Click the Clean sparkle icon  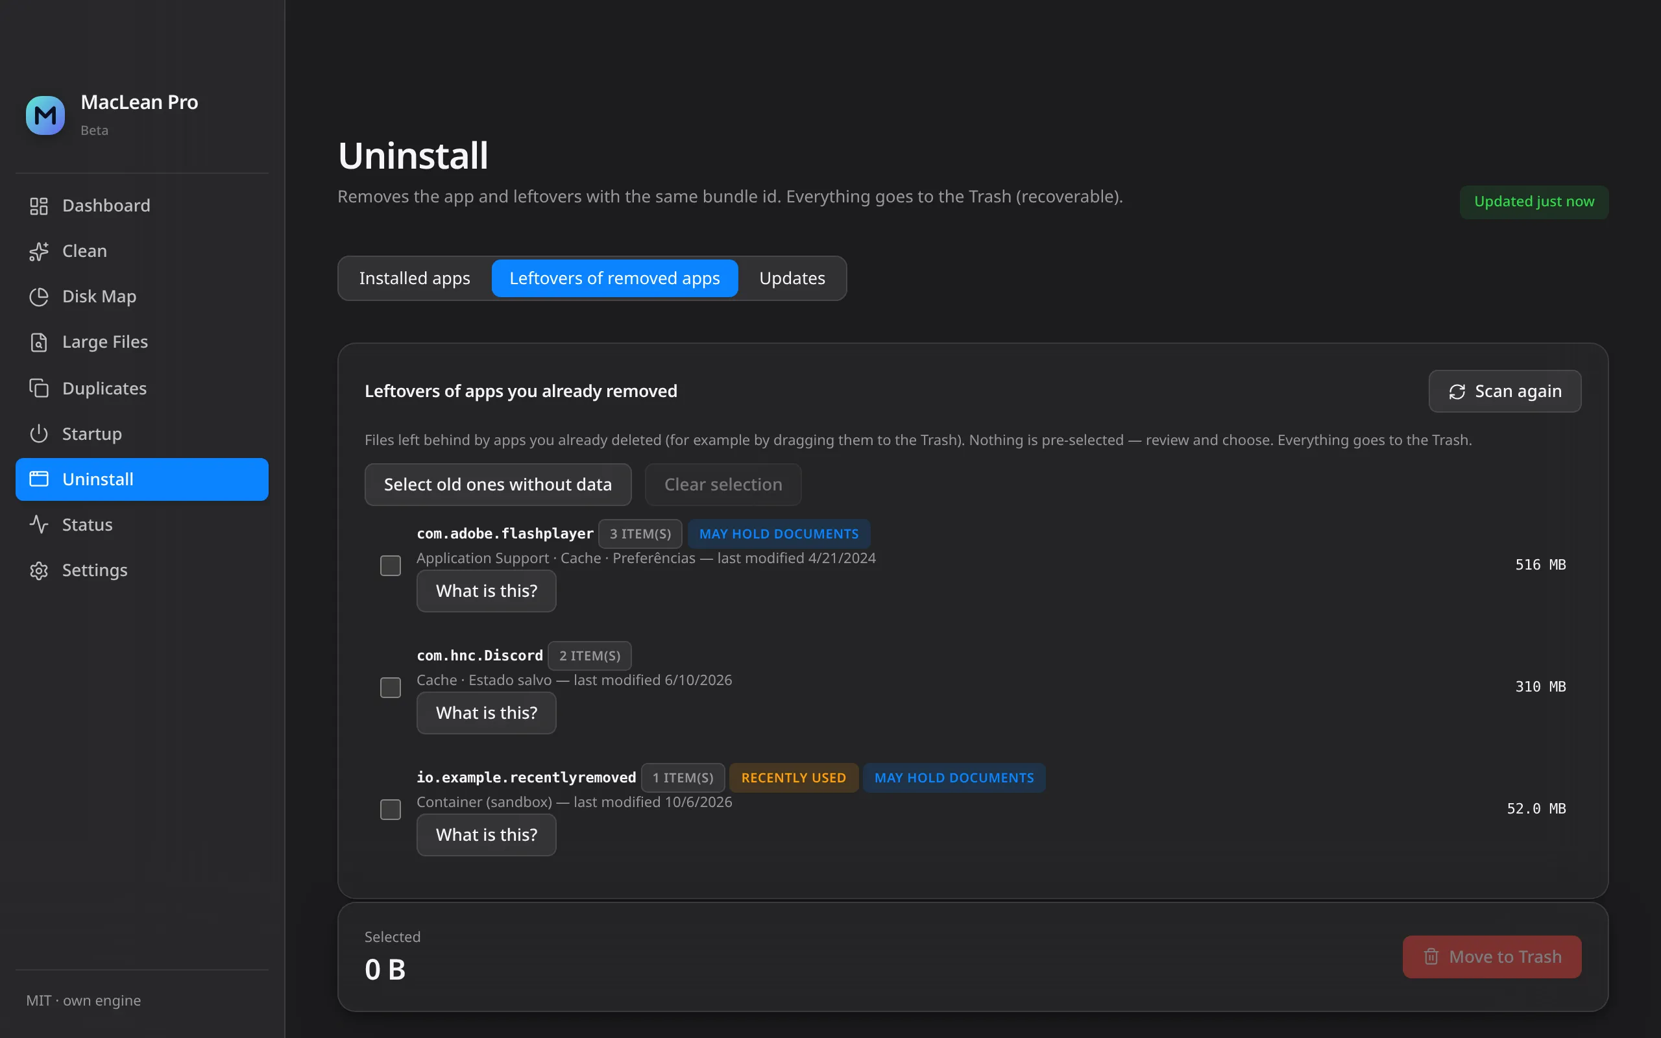(x=39, y=251)
